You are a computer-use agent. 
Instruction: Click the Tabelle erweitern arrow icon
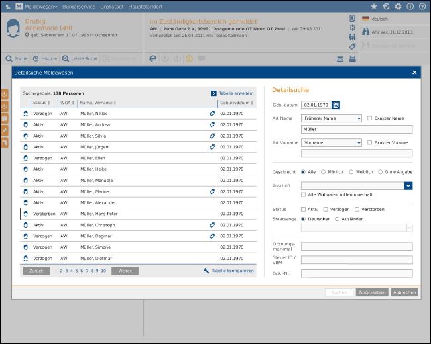tap(214, 93)
